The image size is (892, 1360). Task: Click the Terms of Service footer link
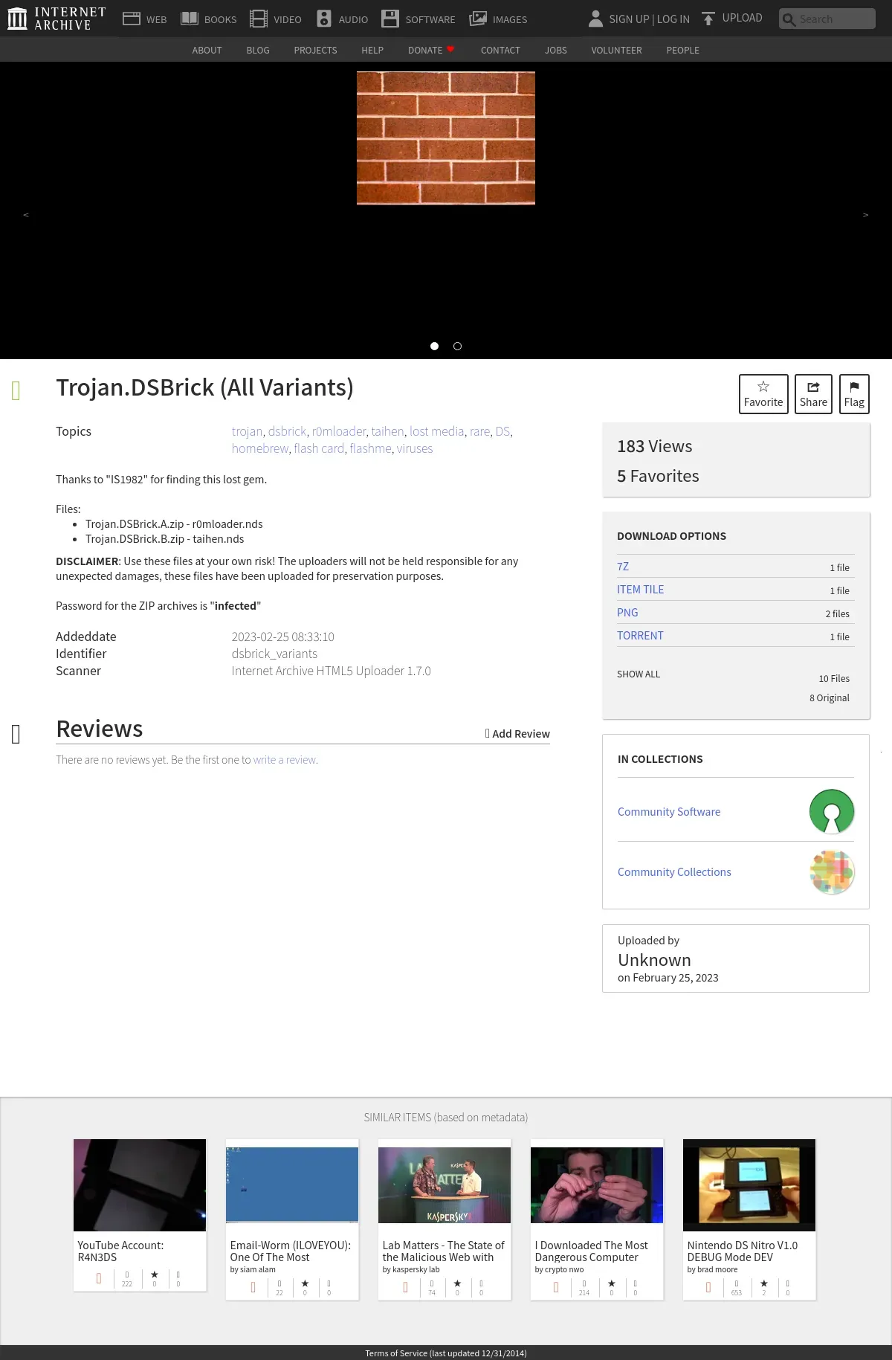click(x=446, y=1353)
